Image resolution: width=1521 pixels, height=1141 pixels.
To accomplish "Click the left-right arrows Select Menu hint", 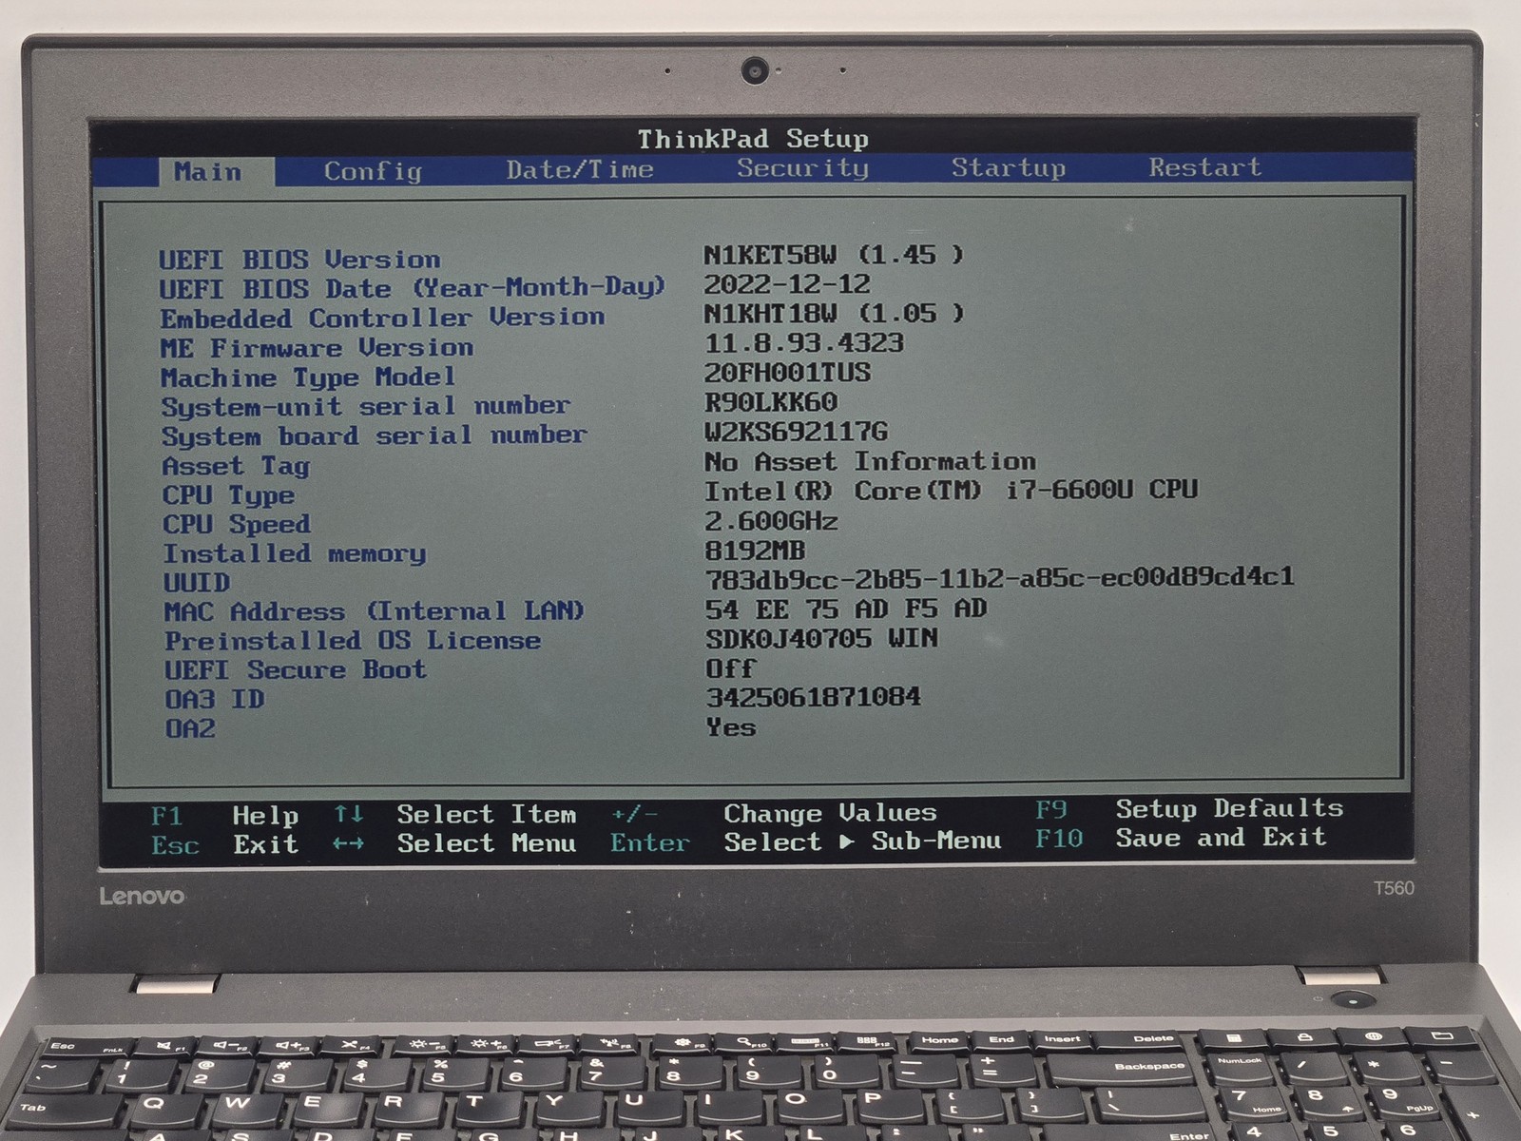I will [454, 843].
